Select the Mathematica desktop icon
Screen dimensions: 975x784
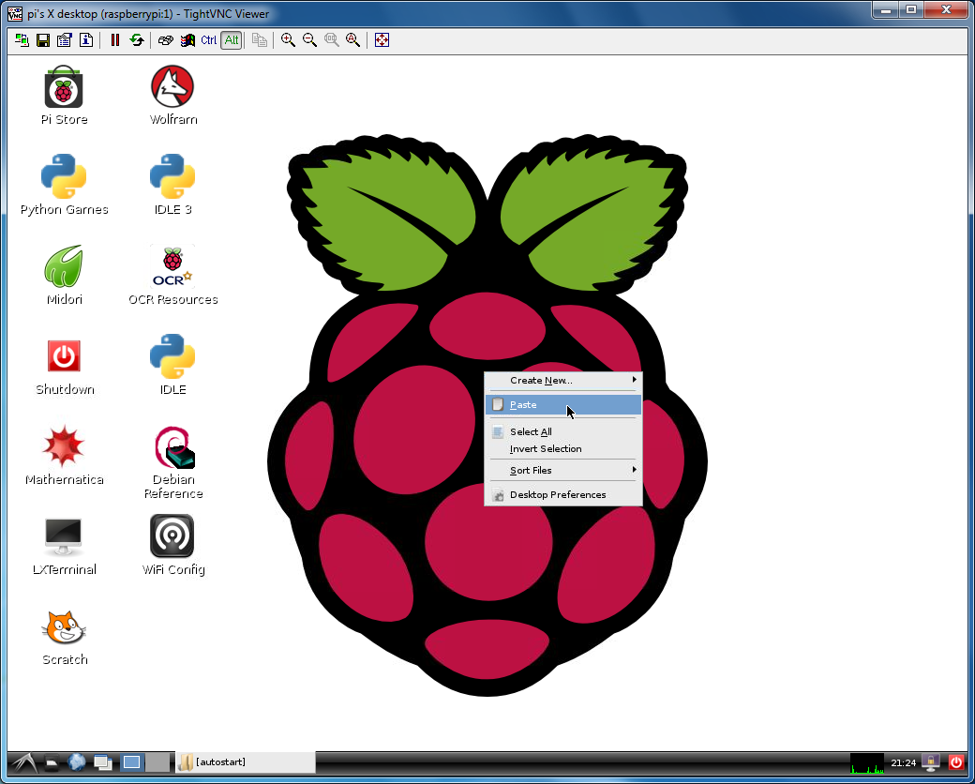click(x=64, y=456)
